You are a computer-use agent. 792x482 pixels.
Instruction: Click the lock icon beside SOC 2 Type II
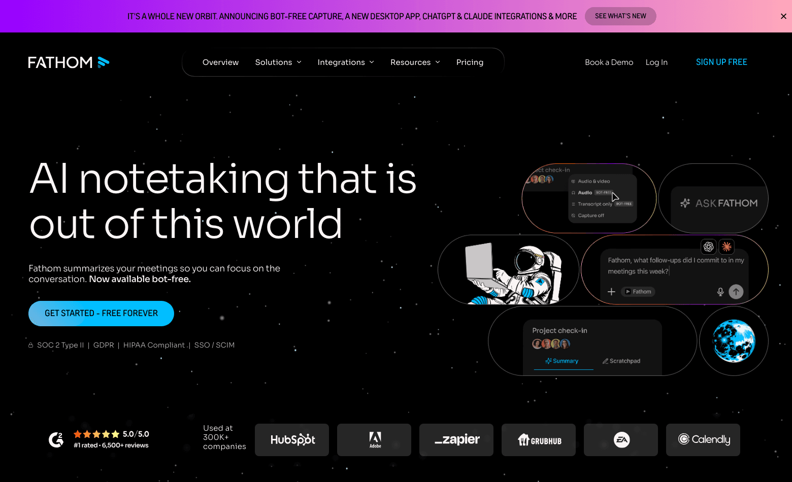pos(31,345)
